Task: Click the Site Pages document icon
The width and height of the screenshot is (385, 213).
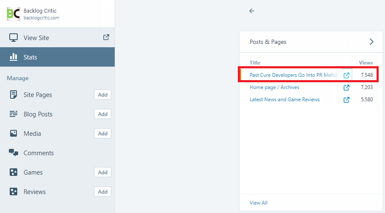Action: click(13, 94)
